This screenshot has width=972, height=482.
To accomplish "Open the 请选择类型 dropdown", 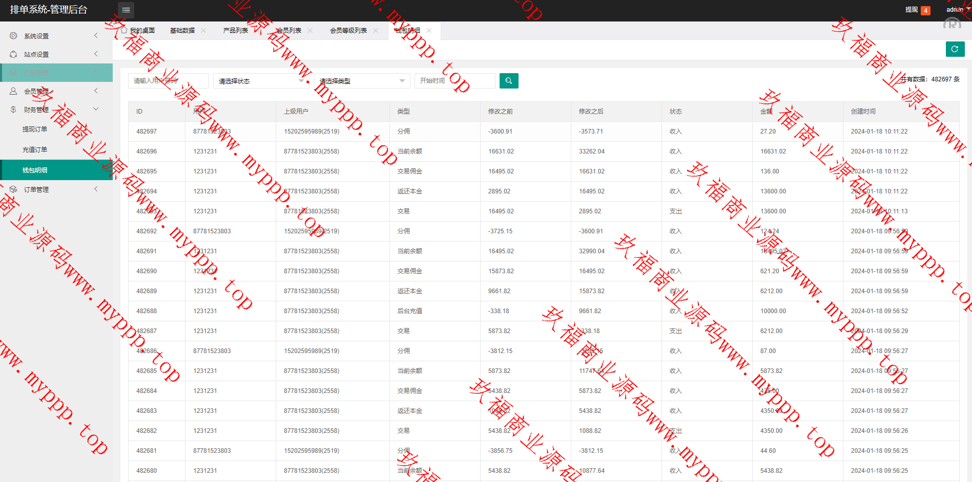I will tap(362, 81).
